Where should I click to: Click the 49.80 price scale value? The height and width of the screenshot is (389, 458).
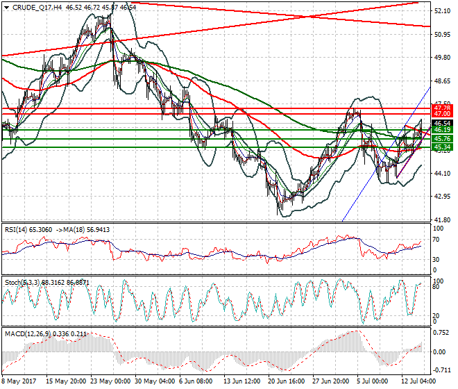(442, 58)
